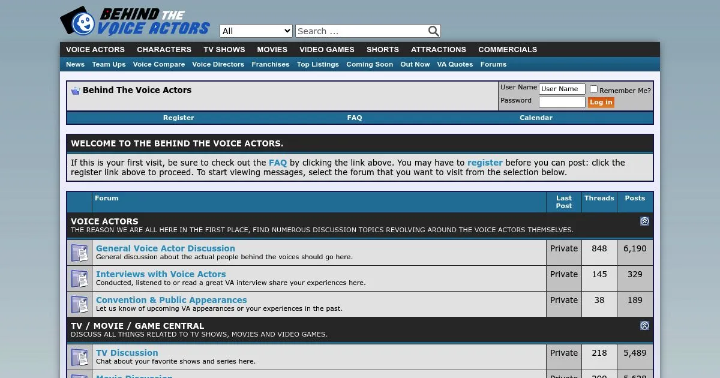Open the Shorts menu
720x378 pixels.
383,50
